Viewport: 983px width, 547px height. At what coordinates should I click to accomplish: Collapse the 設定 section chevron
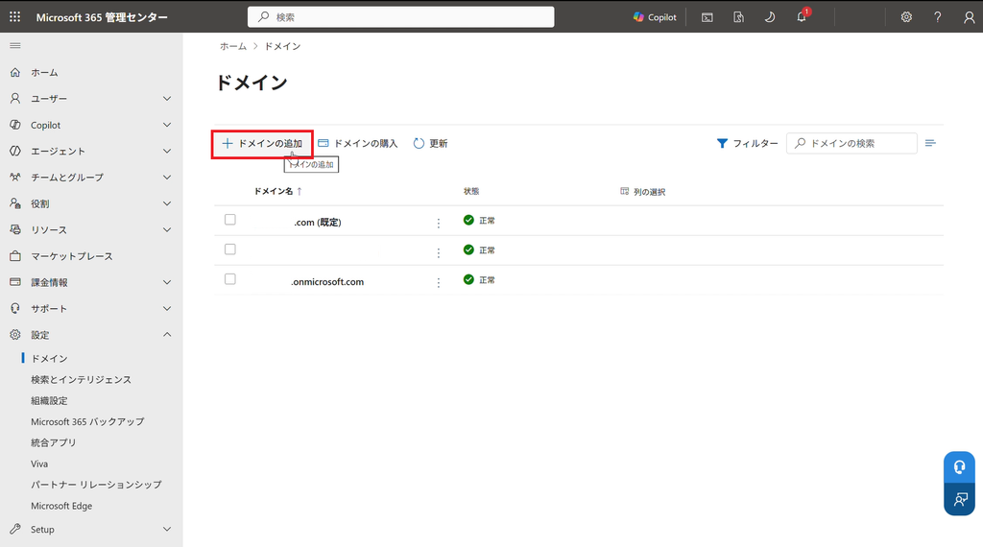pos(167,335)
